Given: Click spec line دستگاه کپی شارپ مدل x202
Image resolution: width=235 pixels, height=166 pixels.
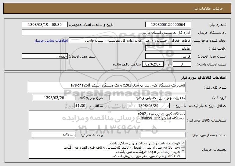Looking at the screenshot, I should [x=161, y=114].
